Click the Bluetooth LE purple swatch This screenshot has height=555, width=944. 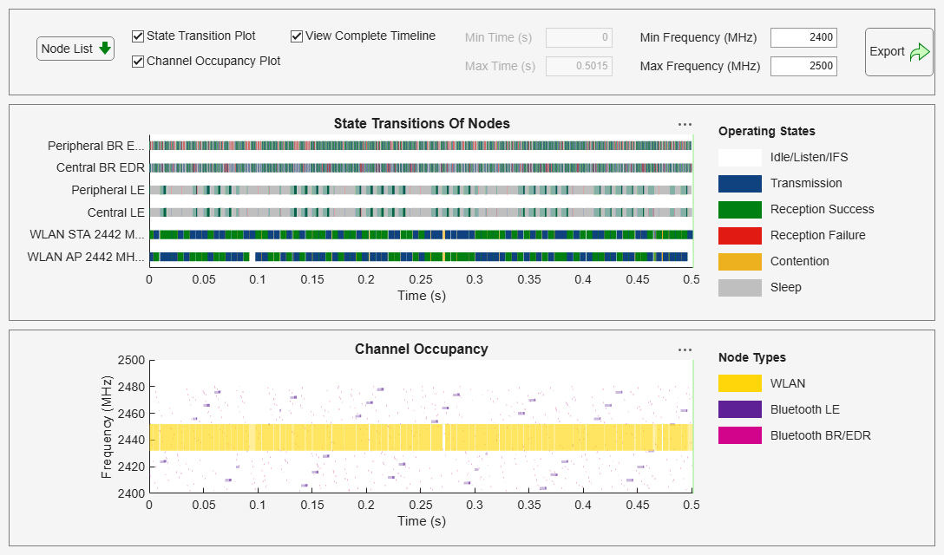point(740,409)
